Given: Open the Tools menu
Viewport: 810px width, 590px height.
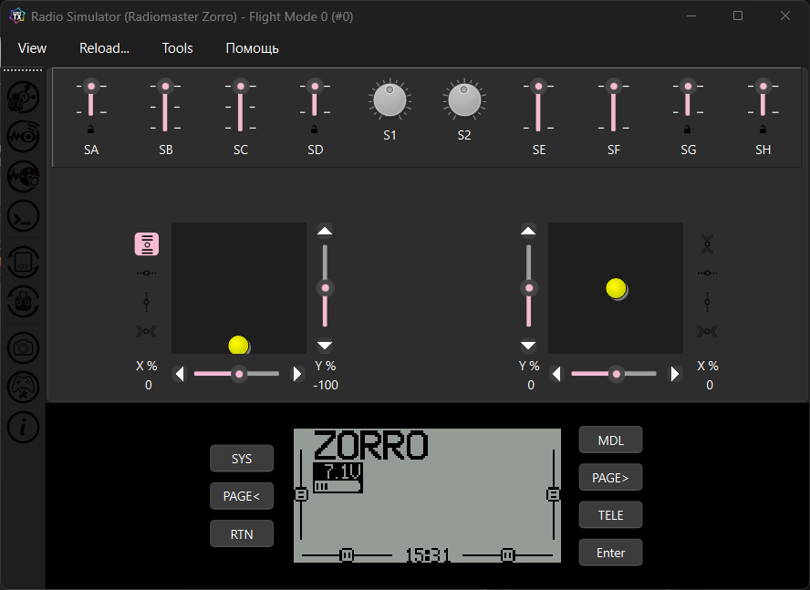Looking at the screenshot, I should click(177, 48).
